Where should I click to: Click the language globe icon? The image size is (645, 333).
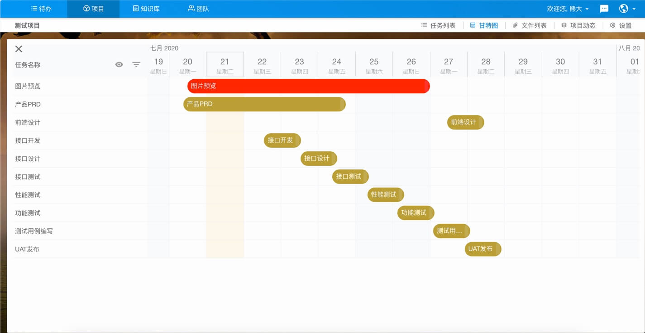624,8
